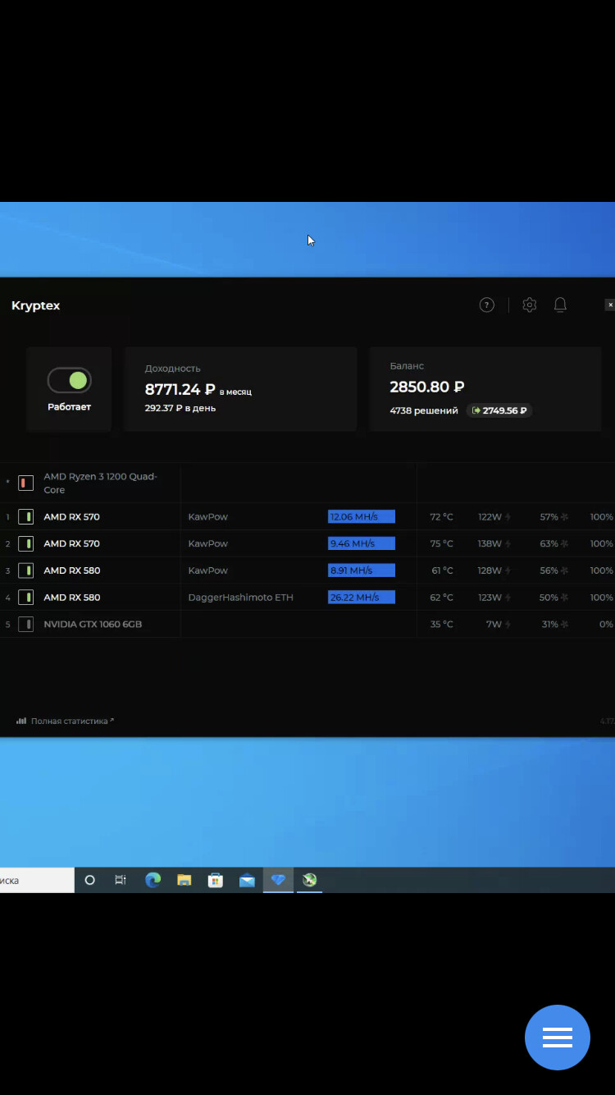Click the lightning icon beside 138W
This screenshot has width=615, height=1095.
(x=508, y=543)
